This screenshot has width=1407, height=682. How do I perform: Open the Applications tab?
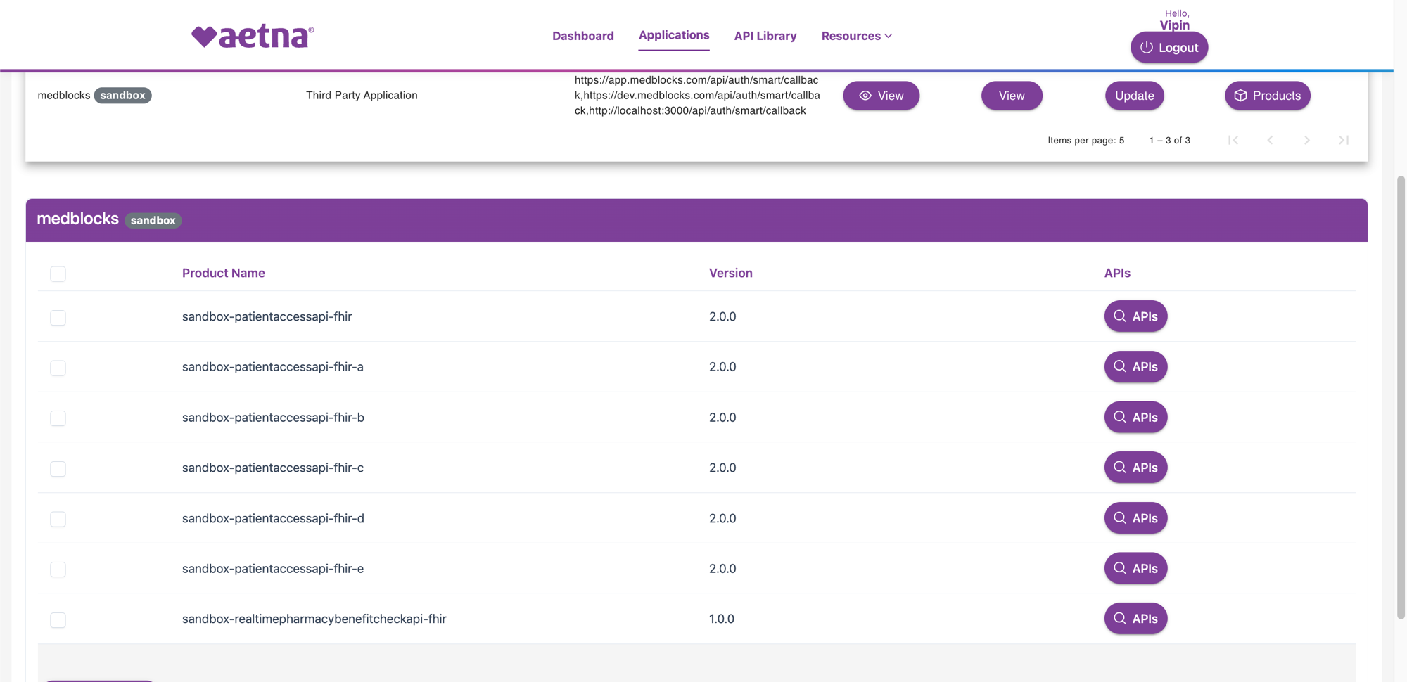tap(674, 35)
